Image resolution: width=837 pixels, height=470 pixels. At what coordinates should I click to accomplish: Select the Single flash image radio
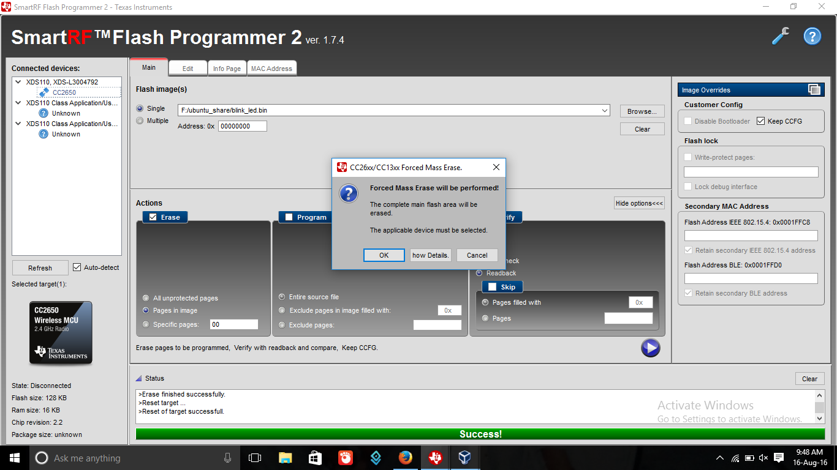140,108
